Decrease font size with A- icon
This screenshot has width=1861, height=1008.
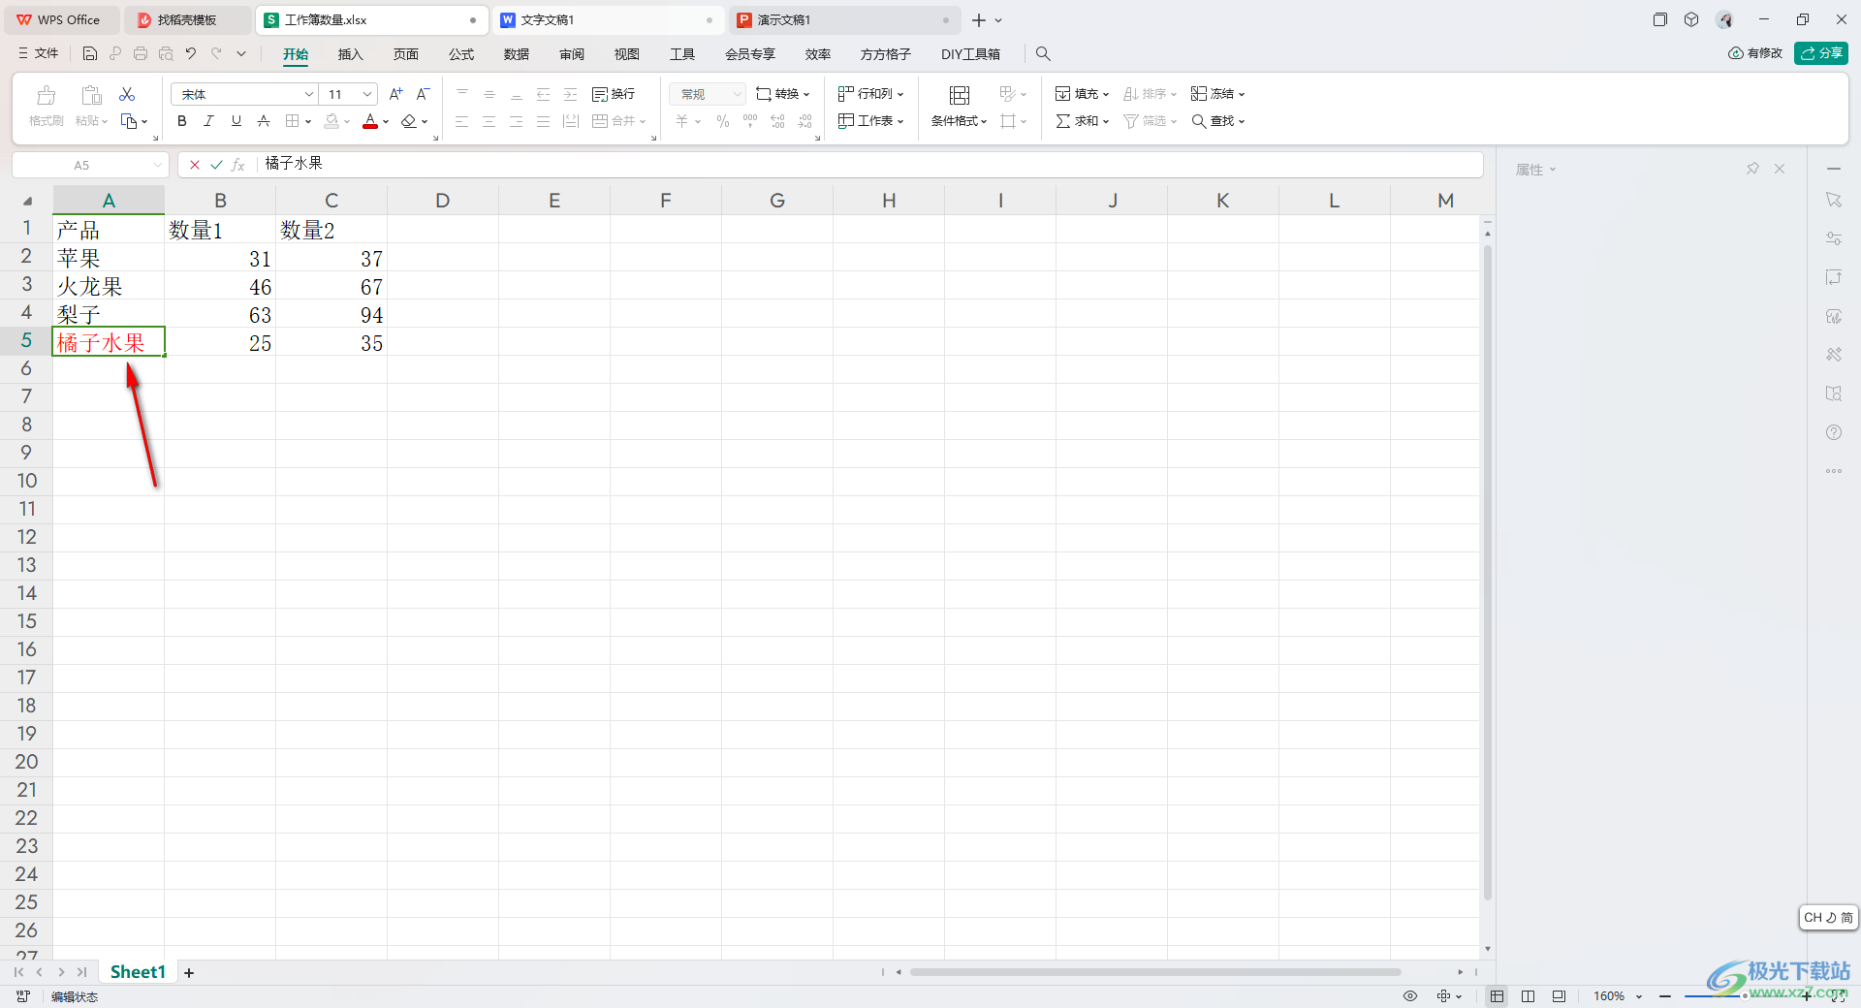point(423,94)
